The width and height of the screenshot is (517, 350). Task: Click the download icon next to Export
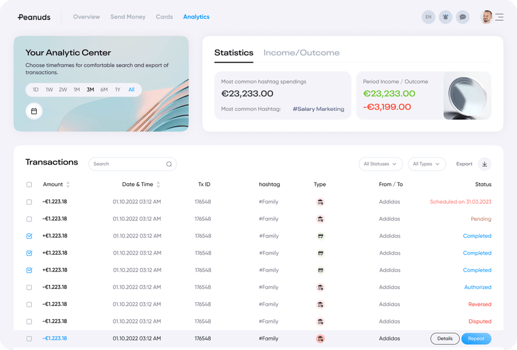click(484, 164)
